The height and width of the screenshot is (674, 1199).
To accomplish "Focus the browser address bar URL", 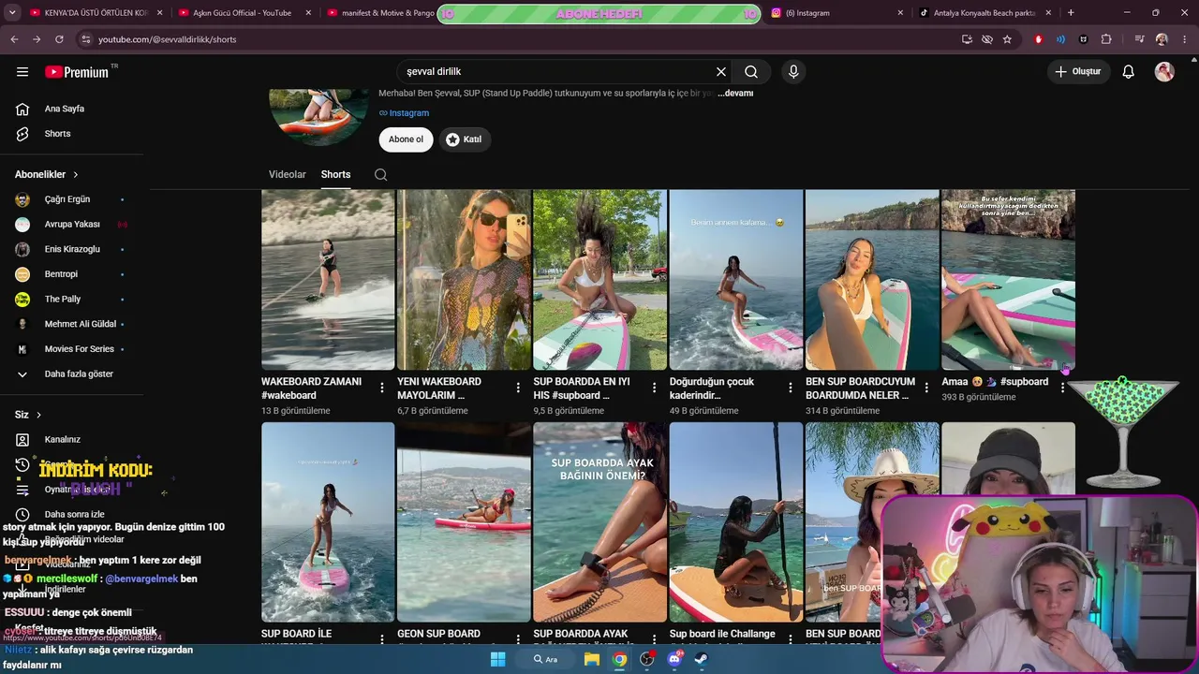I will coord(515,39).
